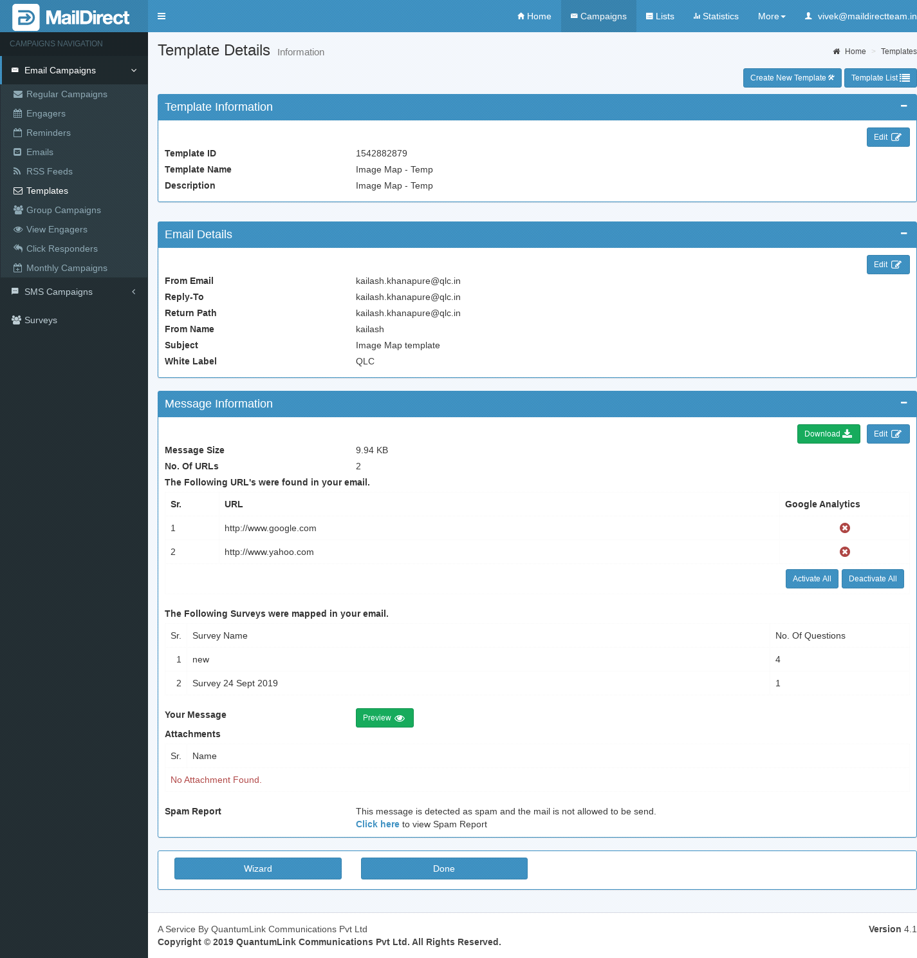Viewport: 917px width, 958px height.
Task: Collapse the Message Information panel
Action: (x=903, y=403)
